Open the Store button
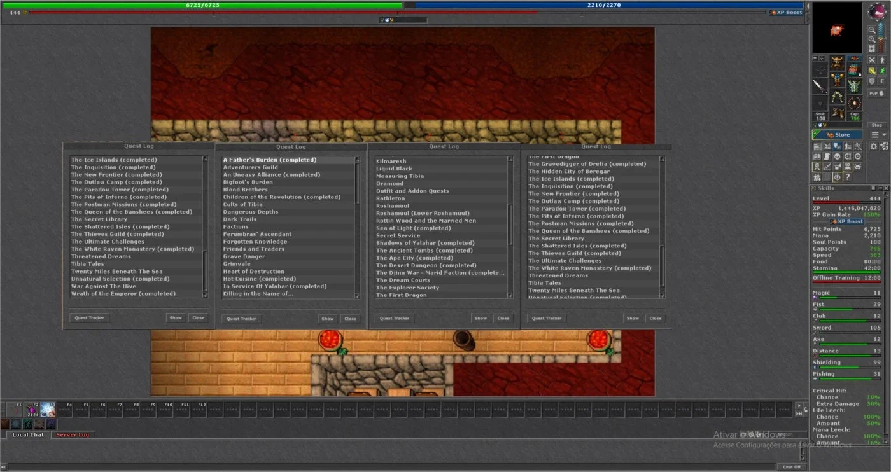891x472 pixels. pyautogui.click(x=838, y=135)
